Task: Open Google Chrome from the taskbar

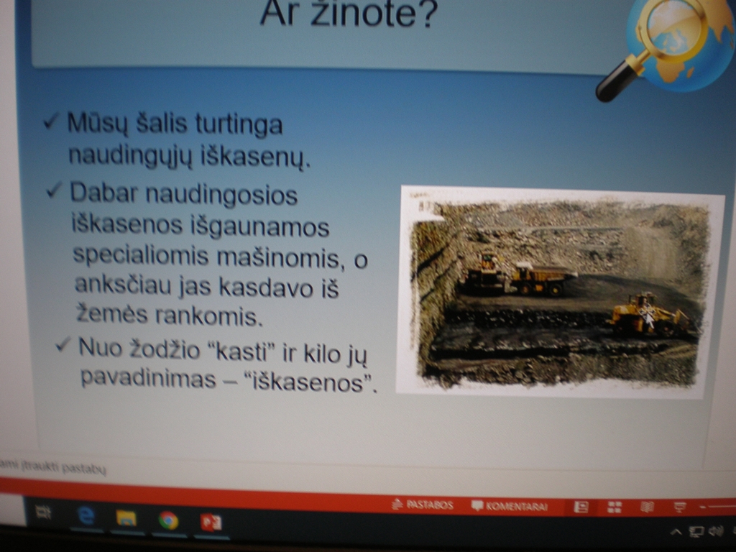Action: tap(168, 520)
